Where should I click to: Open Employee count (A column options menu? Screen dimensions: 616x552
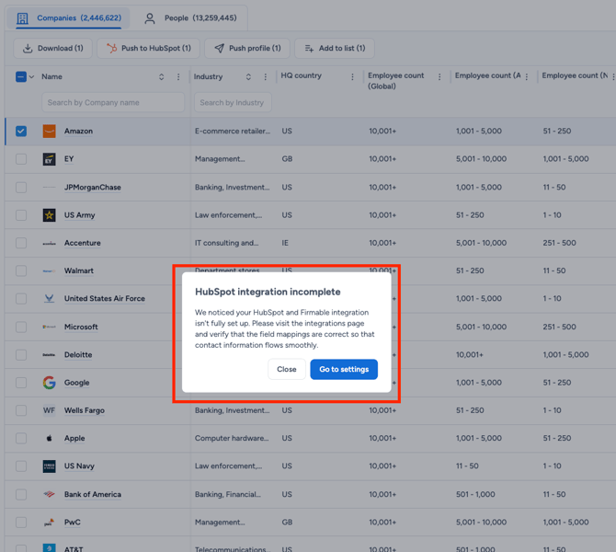pos(527,76)
